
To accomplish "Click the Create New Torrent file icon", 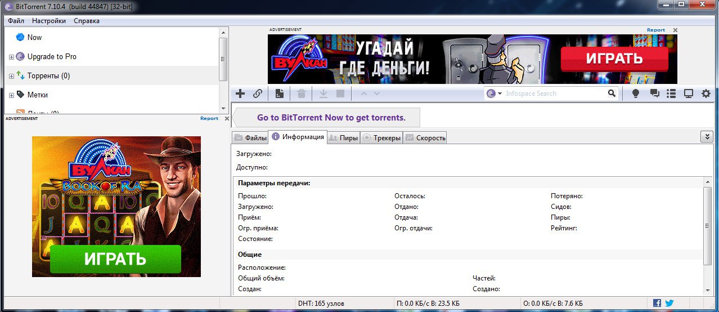I will (279, 93).
